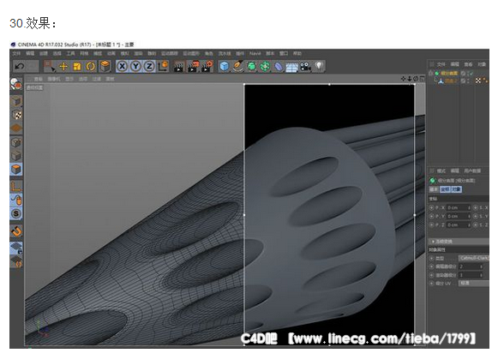The width and height of the screenshot is (498, 353).
Task: Select the Scale tool
Action: (x=77, y=66)
